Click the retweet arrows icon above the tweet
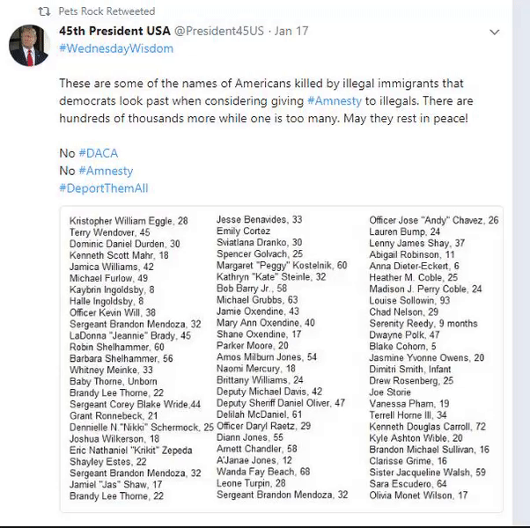The width and height of the screenshot is (530, 528). [x=44, y=11]
